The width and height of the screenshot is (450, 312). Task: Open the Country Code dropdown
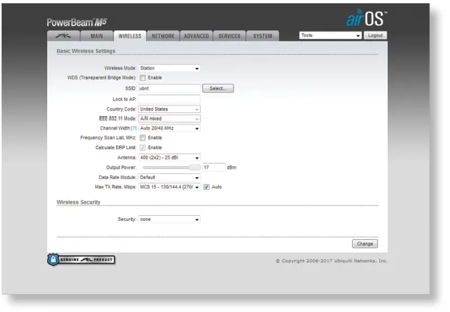point(169,109)
